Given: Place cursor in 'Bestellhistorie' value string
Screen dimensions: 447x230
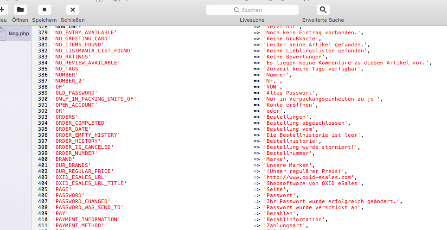Looking at the screenshot, I should pos(292,141).
